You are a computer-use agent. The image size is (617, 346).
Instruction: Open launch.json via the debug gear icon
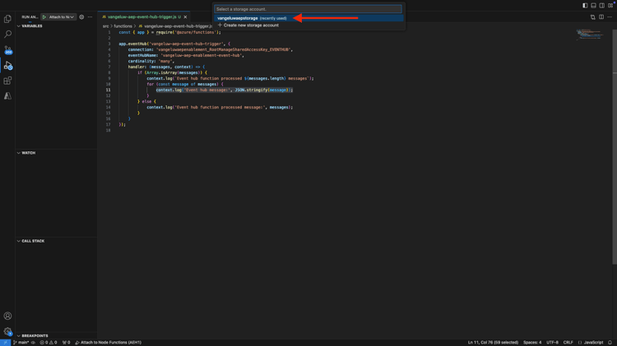[x=81, y=17]
